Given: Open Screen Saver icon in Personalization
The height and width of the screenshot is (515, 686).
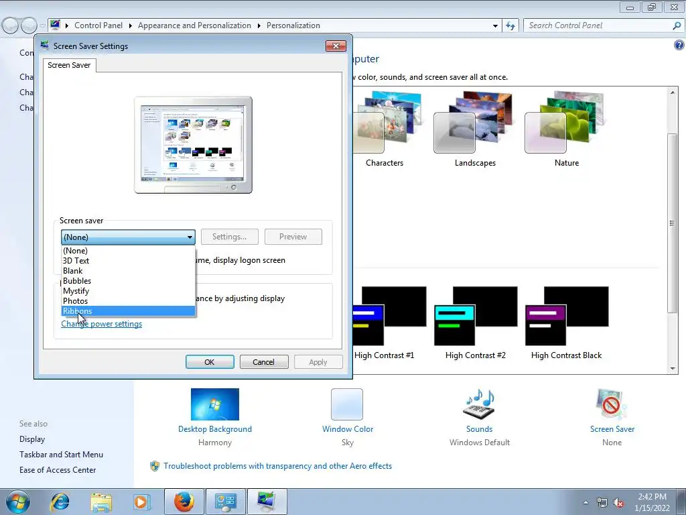Looking at the screenshot, I should tap(612, 404).
